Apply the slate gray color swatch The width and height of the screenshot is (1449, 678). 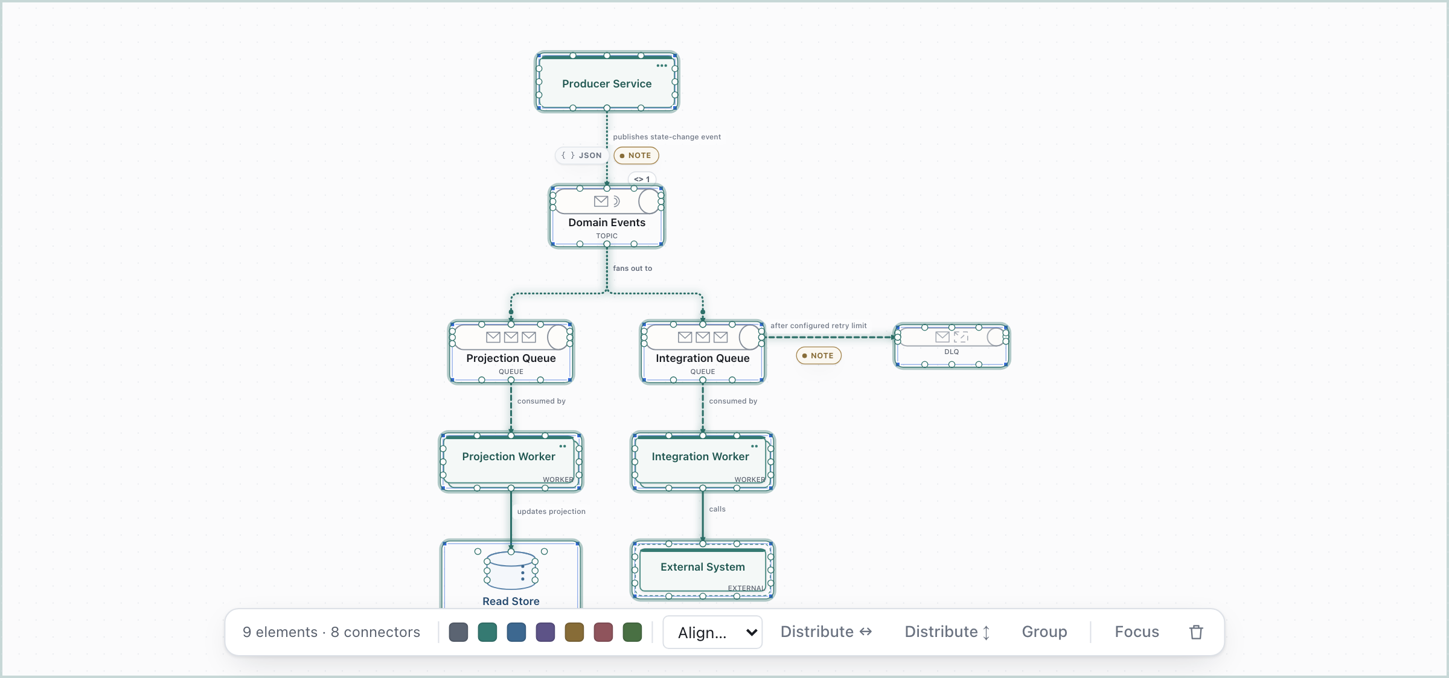pyautogui.click(x=458, y=632)
